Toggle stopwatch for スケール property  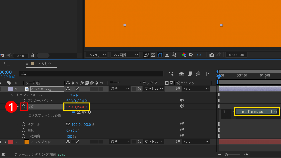(24, 124)
